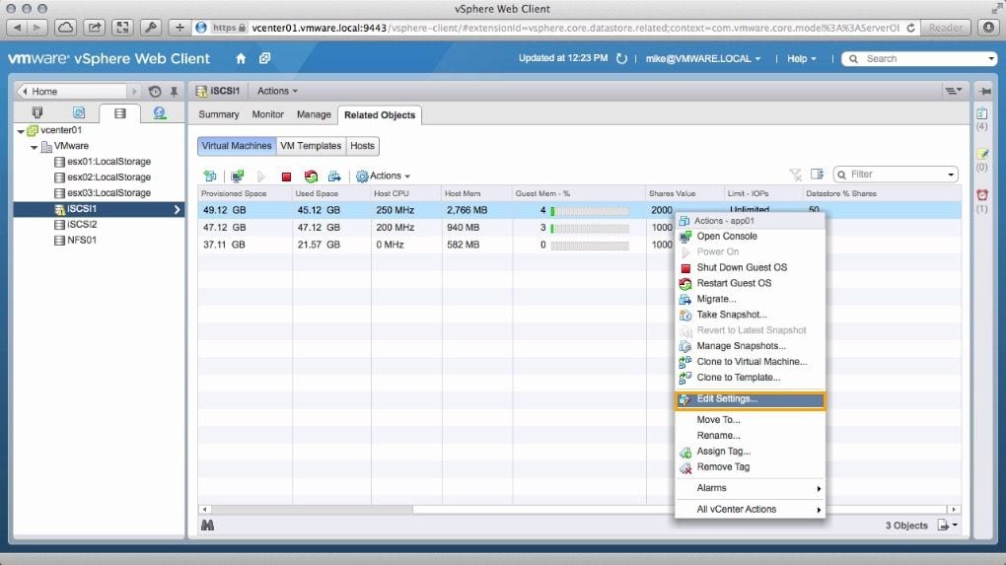The image size is (1006, 565).
Task: Open the VMs and templates navigator tab
Action: [x=78, y=112]
